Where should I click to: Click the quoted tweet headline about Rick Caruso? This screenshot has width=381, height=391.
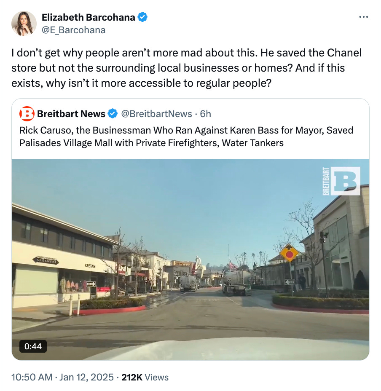pyautogui.click(x=186, y=137)
